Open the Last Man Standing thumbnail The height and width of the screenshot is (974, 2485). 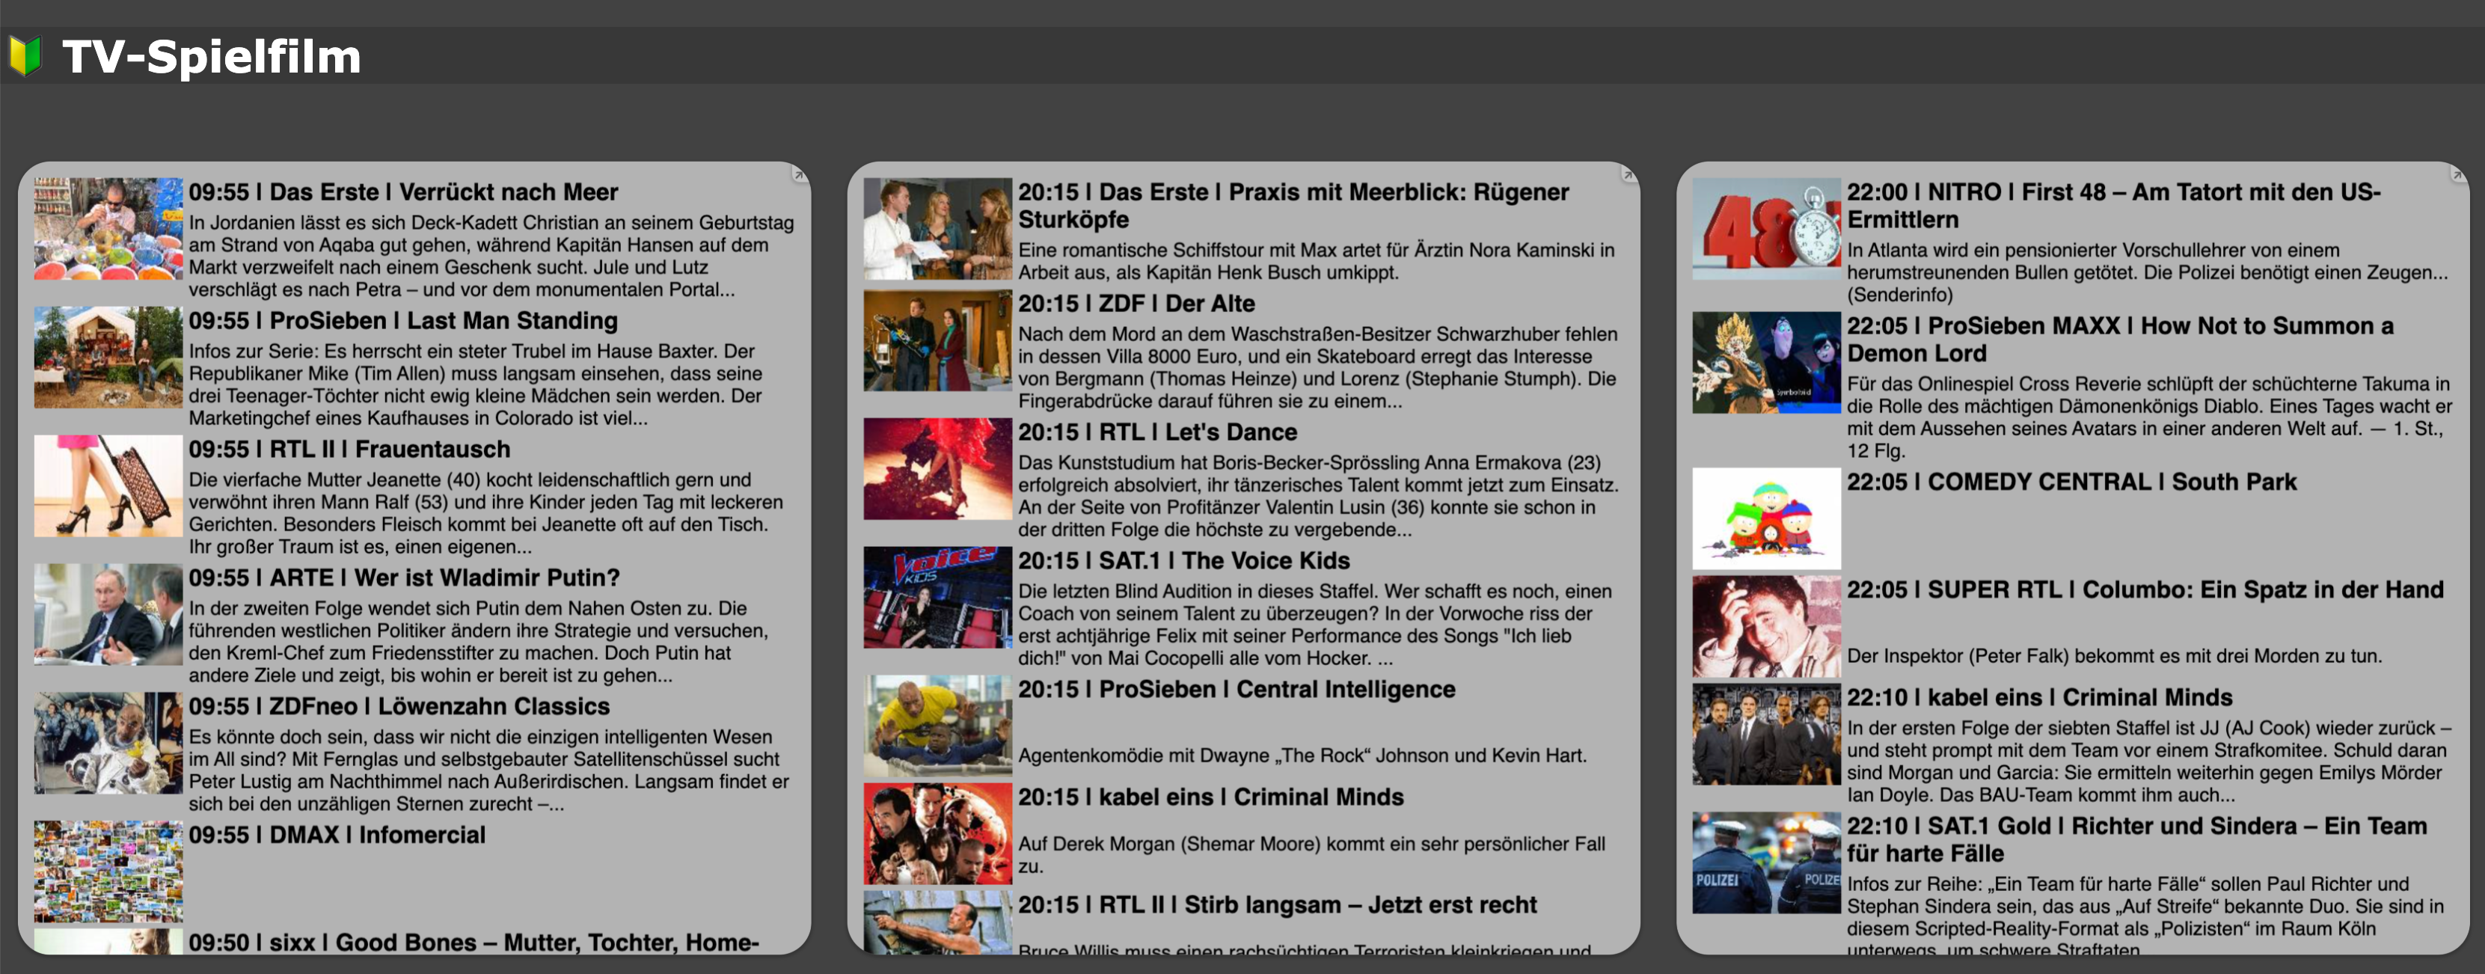(108, 357)
